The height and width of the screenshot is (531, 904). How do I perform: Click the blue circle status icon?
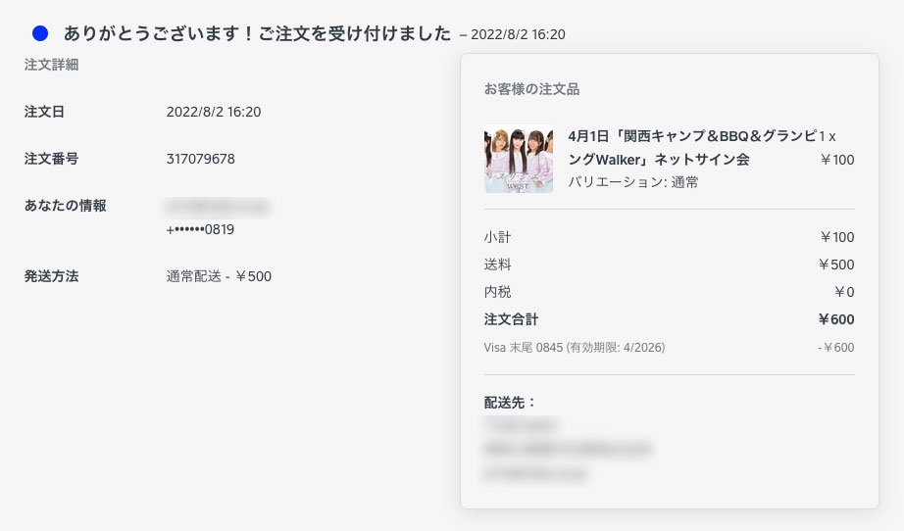(x=40, y=33)
